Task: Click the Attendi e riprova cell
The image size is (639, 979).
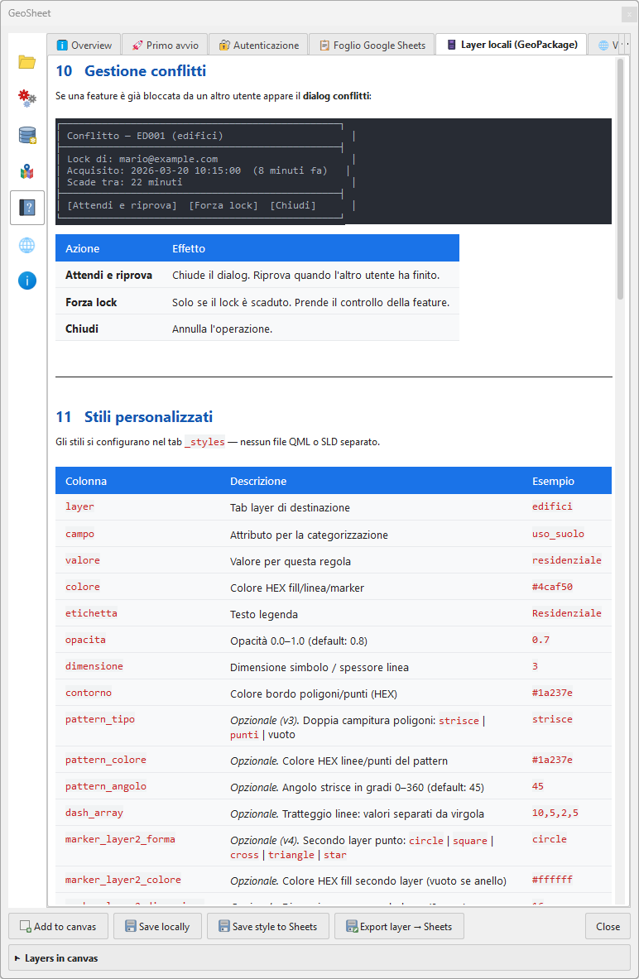Action: (108, 276)
